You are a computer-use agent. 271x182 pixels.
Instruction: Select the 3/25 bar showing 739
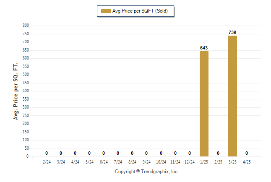tap(232, 96)
